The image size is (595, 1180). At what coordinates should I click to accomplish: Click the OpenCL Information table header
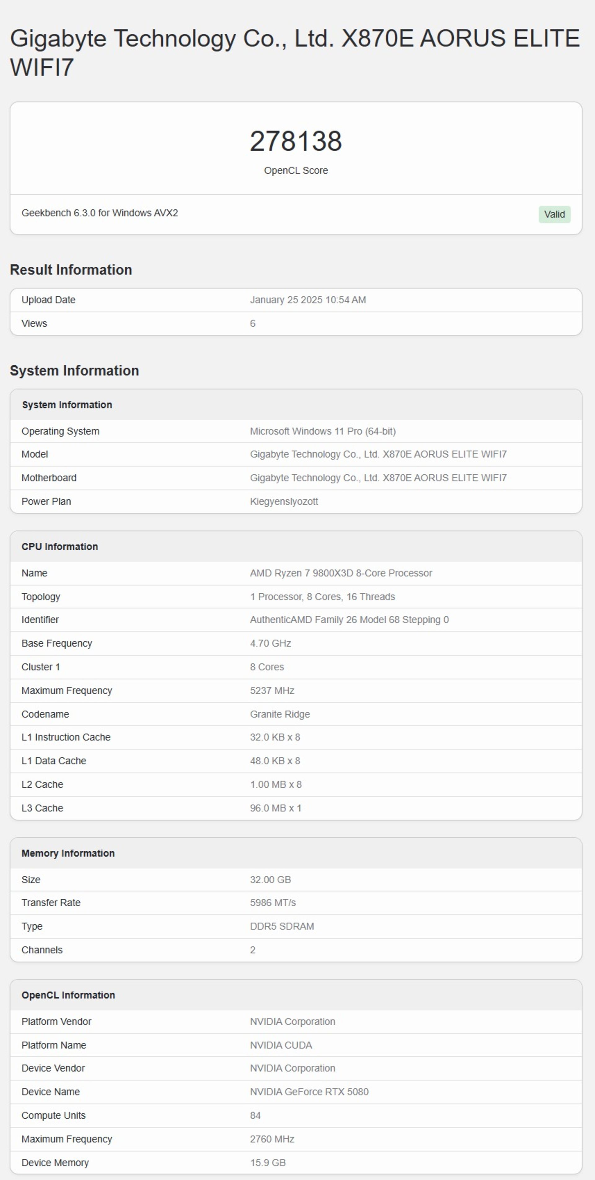[68, 995]
